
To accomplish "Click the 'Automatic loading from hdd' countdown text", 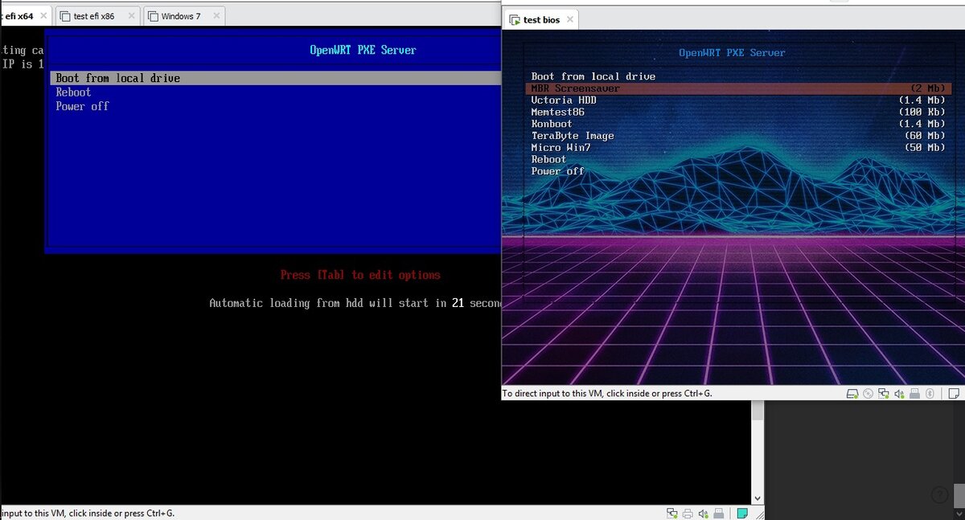I will tap(355, 303).
